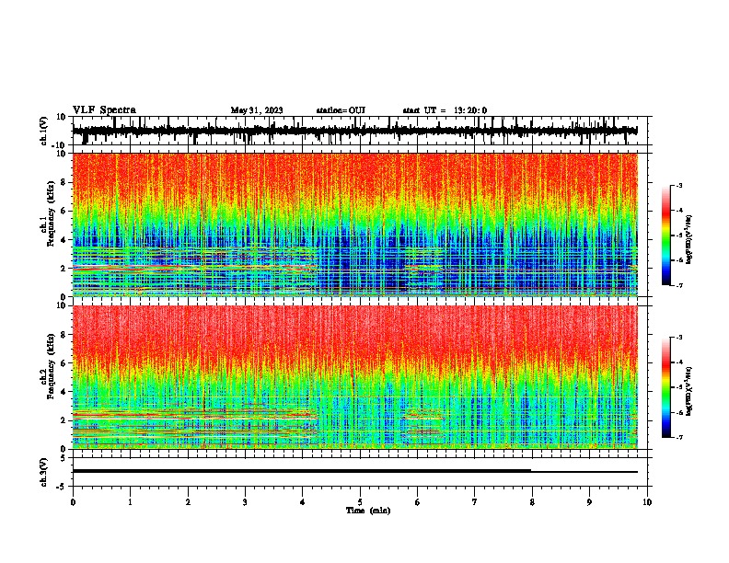Image resolution: width=729 pixels, height=563 pixels.
Task: Click the "5" tick on the time axis
Action: [x=360, y=502]
